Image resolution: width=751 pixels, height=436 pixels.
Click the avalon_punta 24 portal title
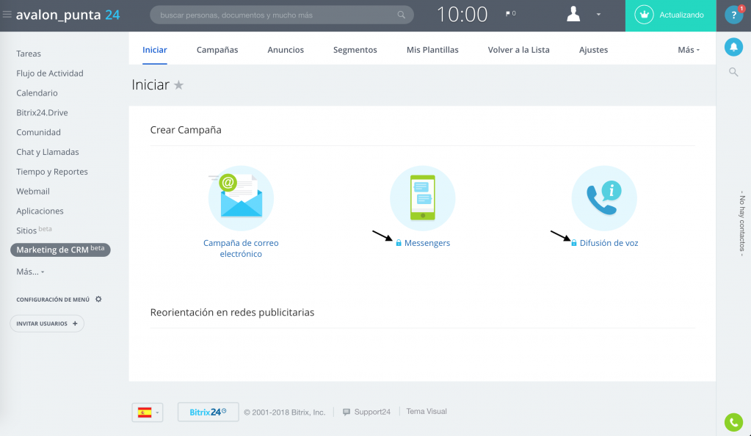point(68,15)
